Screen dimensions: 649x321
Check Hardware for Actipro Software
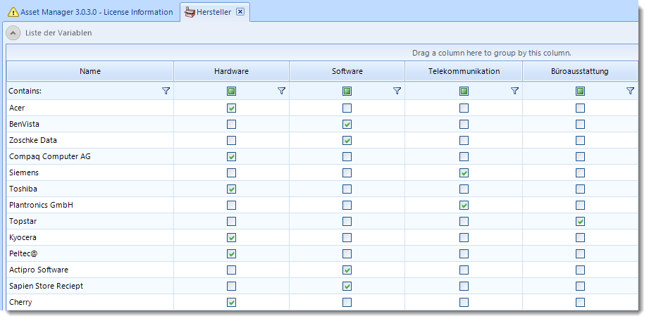pos(231,270)
